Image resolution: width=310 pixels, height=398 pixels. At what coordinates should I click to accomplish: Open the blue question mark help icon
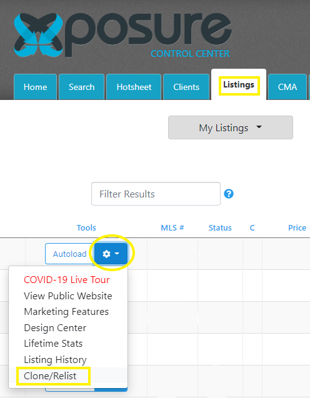(229, 194)
